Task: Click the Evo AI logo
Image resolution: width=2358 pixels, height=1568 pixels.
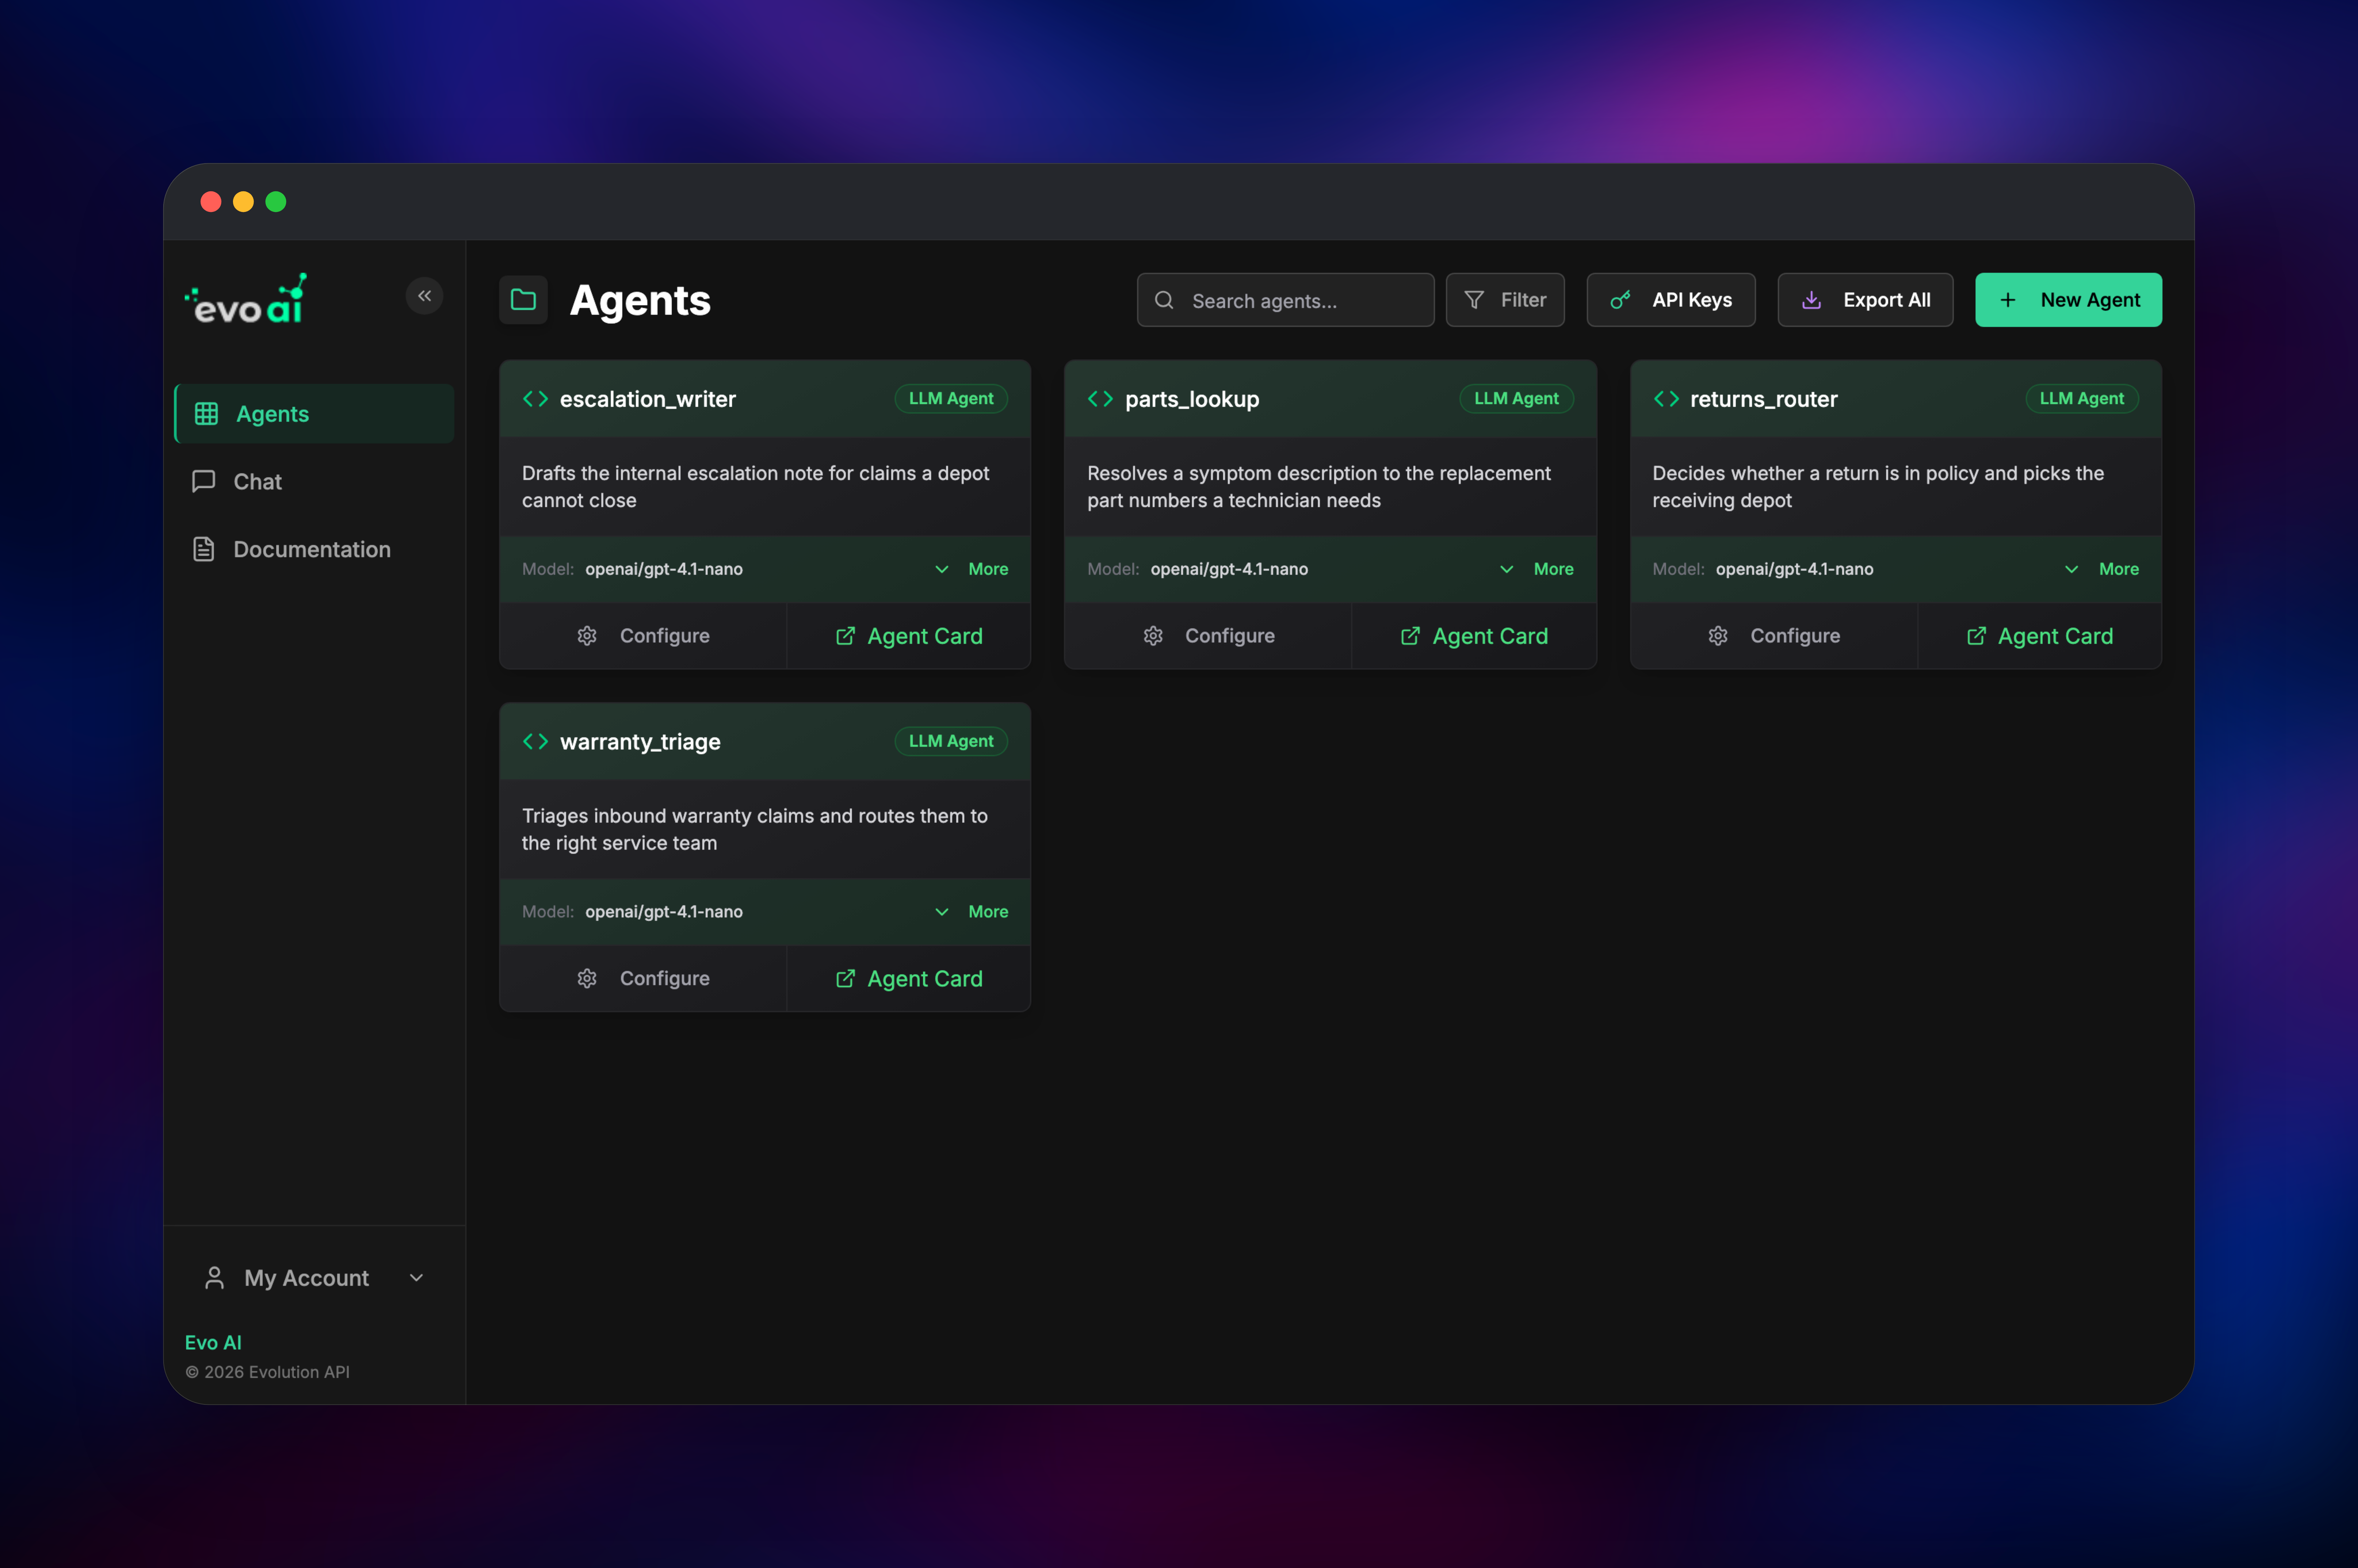Action: click(246, 299)
